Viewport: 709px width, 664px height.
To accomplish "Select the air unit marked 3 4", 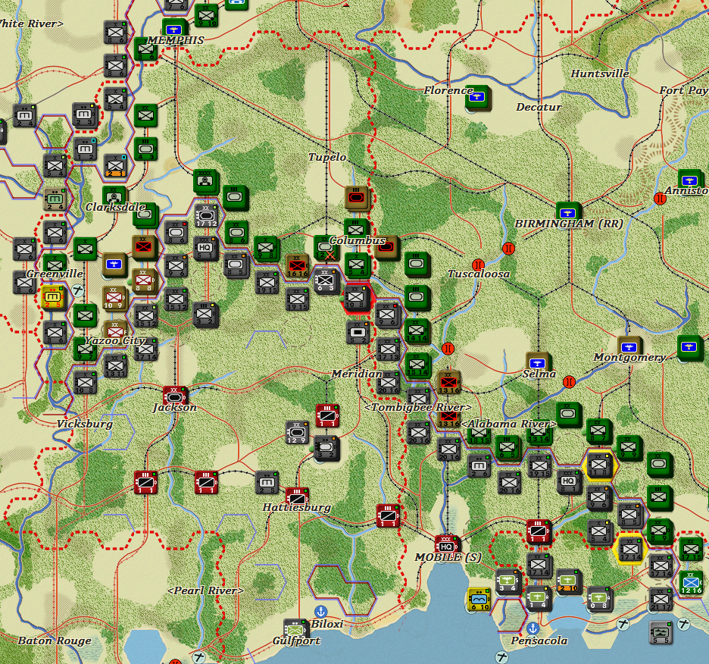I will 508,581.
